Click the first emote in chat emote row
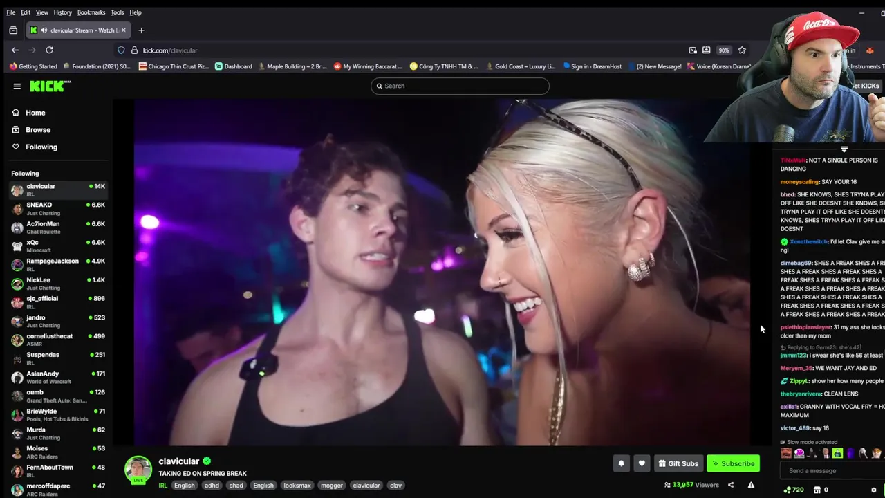This screenshot has height=498, width=885. (786, 454)
